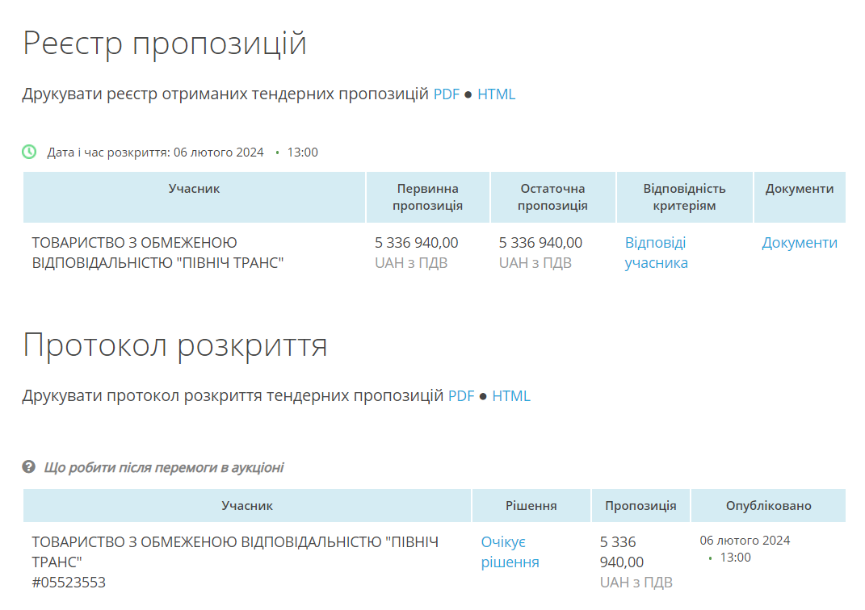Screen dimensions: 865x610
Task: Open HTML version of the proposals register
Action: (x=497, y=94)
